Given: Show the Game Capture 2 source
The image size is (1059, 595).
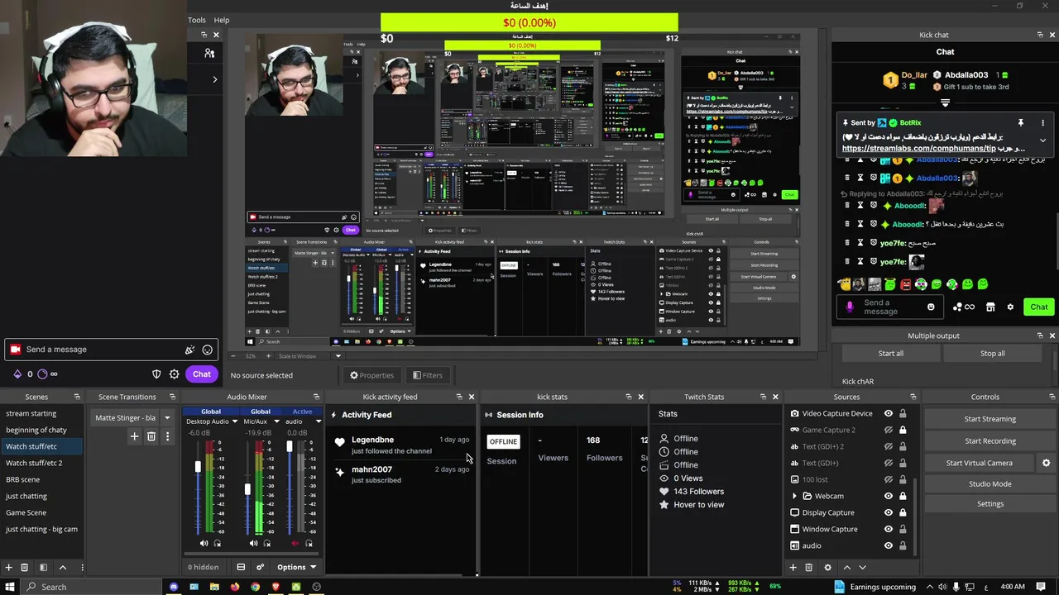Looking at the screenshot, I should (x=889, y=430).
